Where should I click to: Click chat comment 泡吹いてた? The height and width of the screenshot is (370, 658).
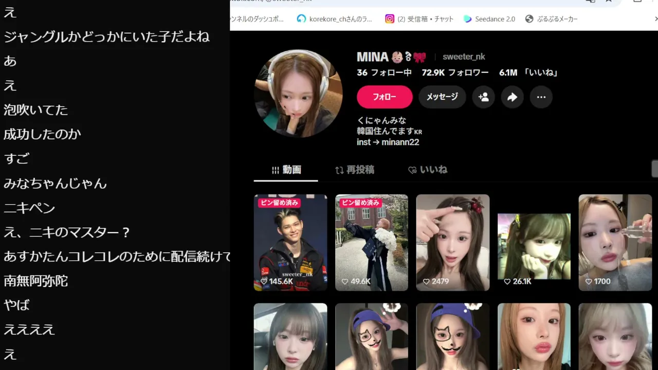pos(35,110)
